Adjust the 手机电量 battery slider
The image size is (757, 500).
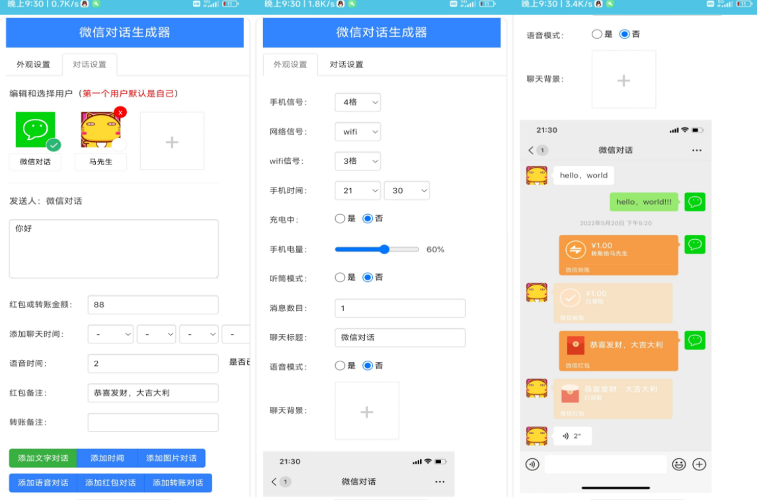pos(384,249)
